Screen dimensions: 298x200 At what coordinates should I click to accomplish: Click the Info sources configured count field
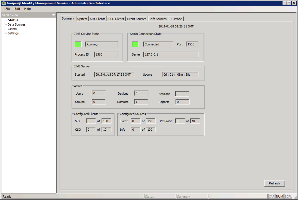(136, 129)
